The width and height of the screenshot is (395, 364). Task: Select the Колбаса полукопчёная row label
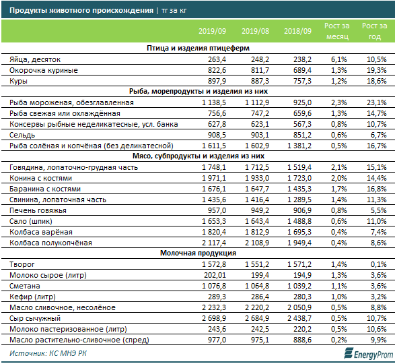[x=50, y=243]
